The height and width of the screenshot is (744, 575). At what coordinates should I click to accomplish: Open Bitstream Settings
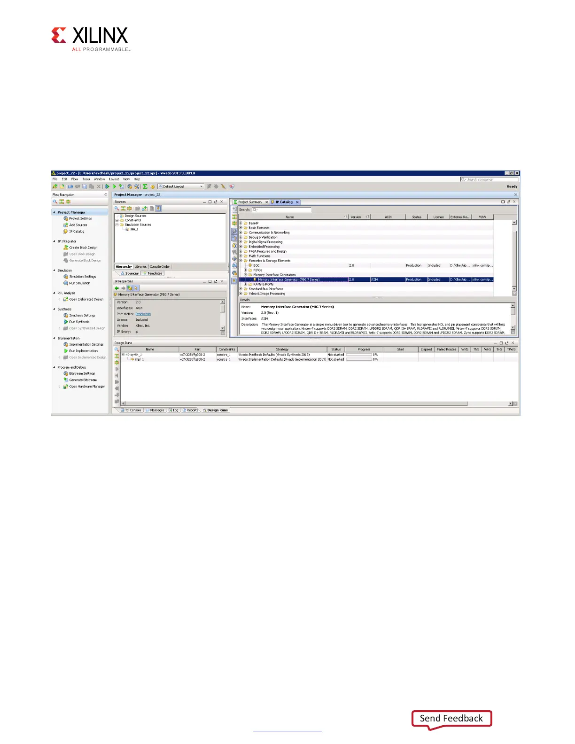click(x=79, y=373)
